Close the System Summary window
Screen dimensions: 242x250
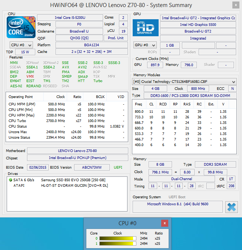pyautogui.click(x=236, y=5)
